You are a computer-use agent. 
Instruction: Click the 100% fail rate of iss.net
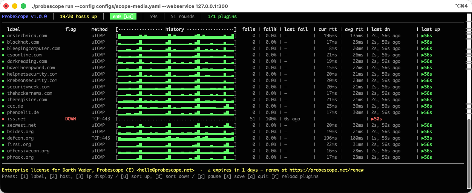pos(271,119)
